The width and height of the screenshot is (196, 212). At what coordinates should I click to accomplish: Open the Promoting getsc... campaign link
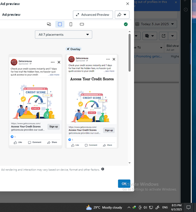pos(149,56)
